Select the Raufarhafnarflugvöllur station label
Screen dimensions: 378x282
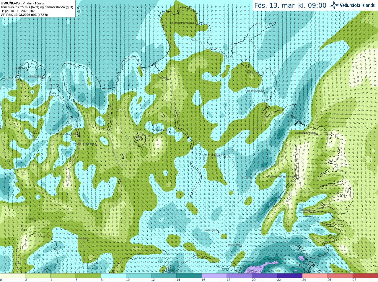pyautogui.click(x=183, y=23)
